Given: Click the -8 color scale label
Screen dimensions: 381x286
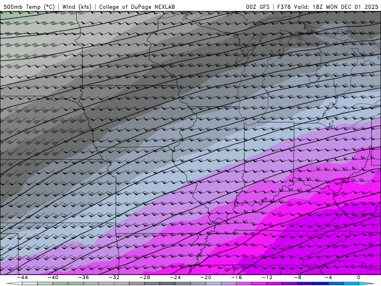Looking at the screenshot, I should [x=298, y=277].
